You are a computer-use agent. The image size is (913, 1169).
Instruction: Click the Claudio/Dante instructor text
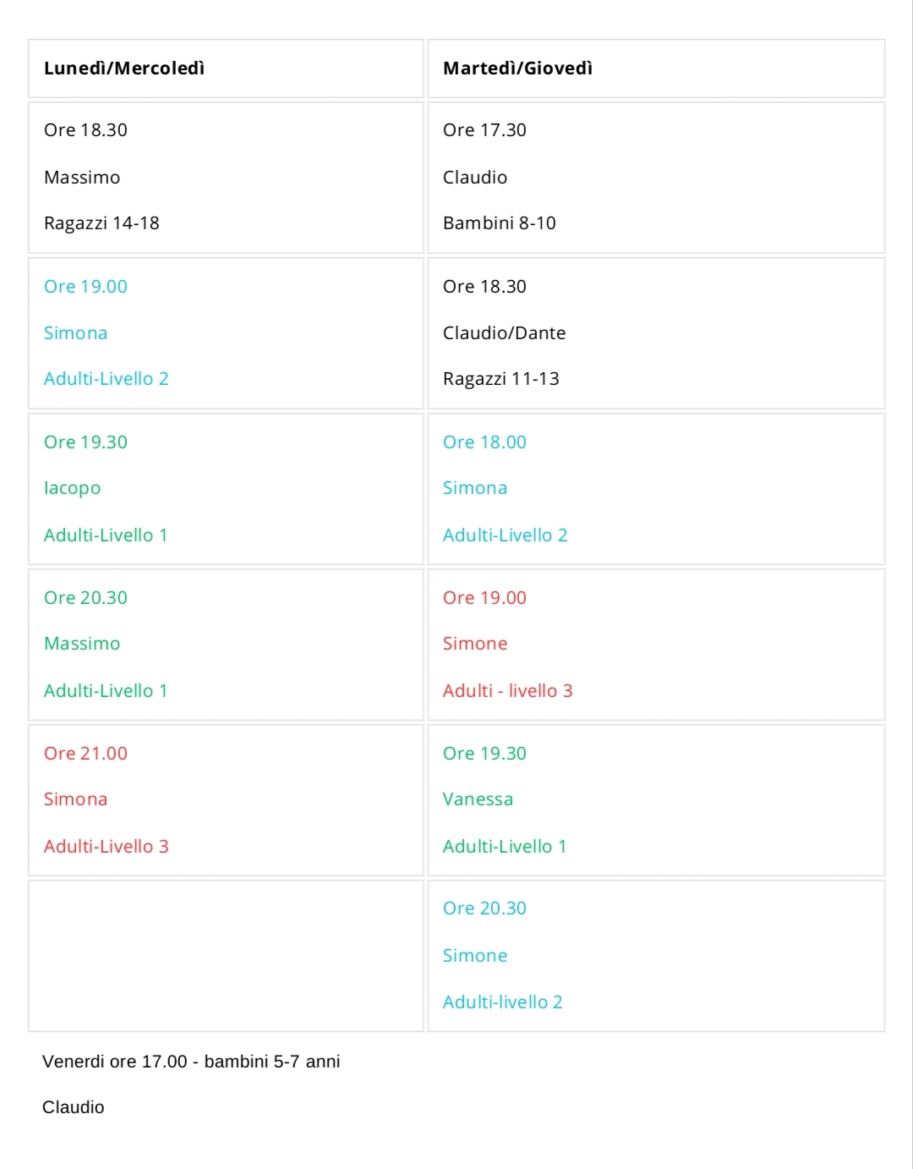point(504,333)
